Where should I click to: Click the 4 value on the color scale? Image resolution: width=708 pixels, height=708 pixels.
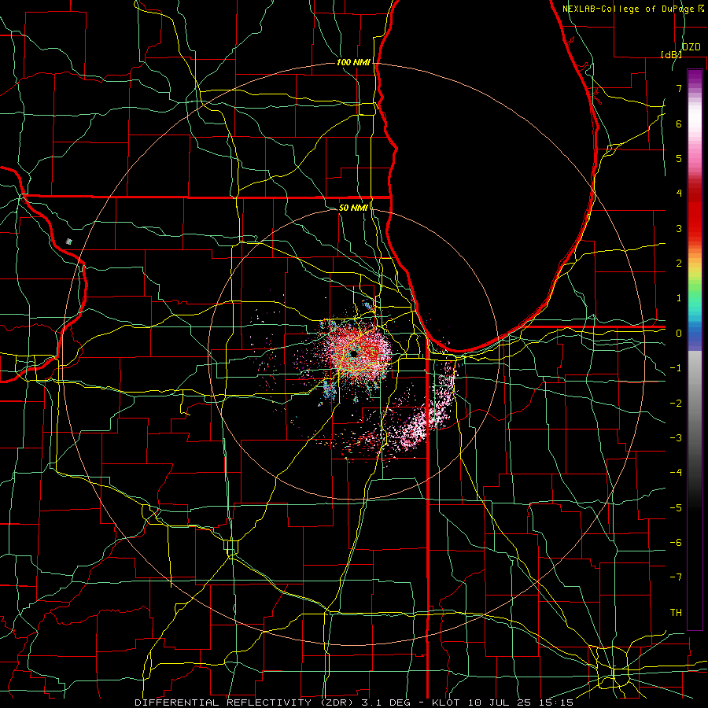[x=679, y=194]
